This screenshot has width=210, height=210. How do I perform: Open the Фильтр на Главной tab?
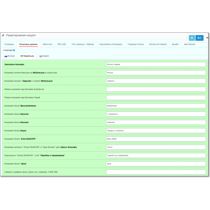pos(158,44)
